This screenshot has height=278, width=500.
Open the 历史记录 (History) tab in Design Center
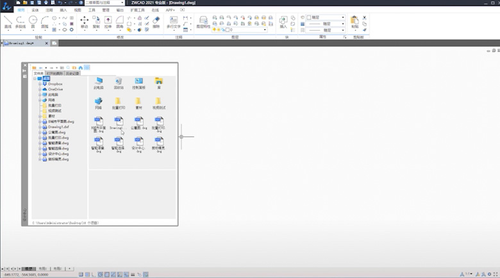point(72,74)
